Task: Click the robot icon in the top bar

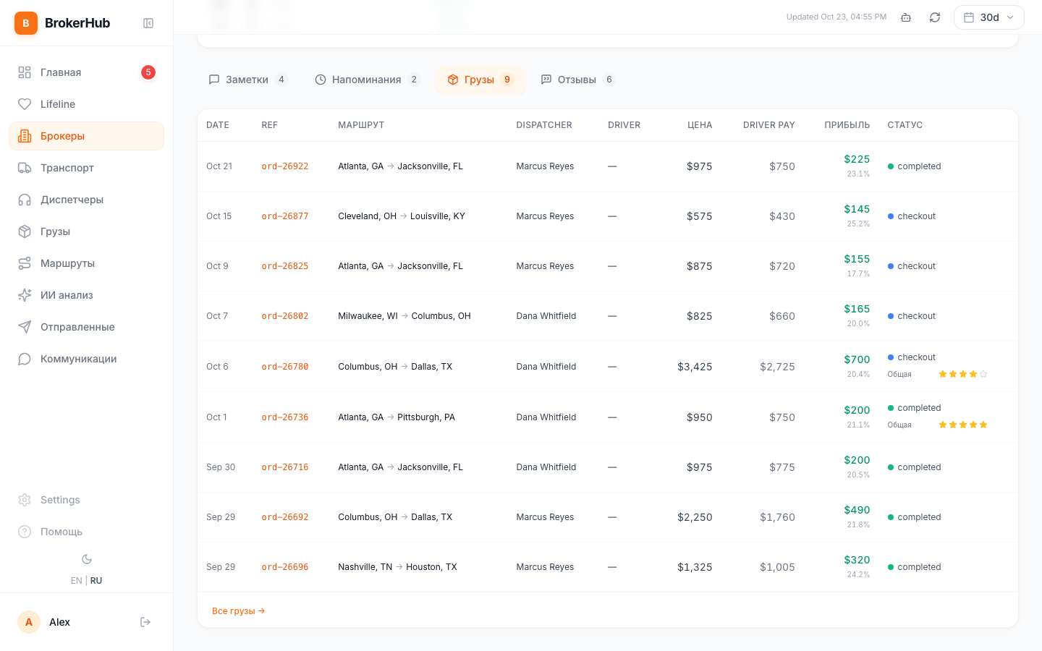Action: click(x=906, y=17)
